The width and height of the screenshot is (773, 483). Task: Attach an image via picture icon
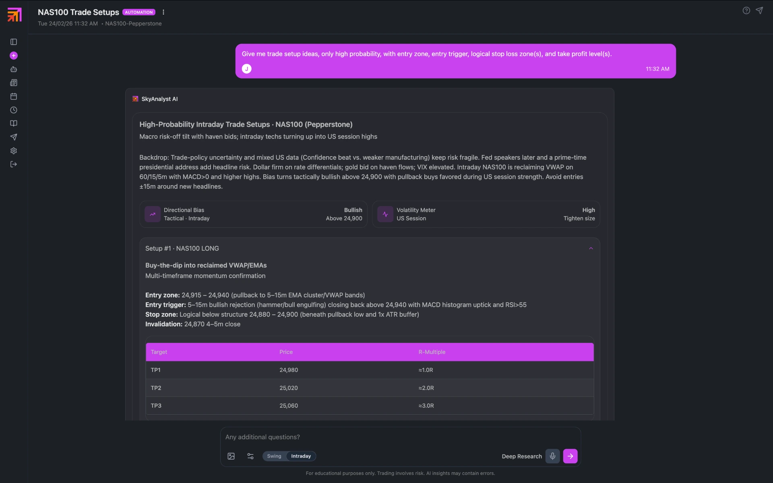[231, 456]
